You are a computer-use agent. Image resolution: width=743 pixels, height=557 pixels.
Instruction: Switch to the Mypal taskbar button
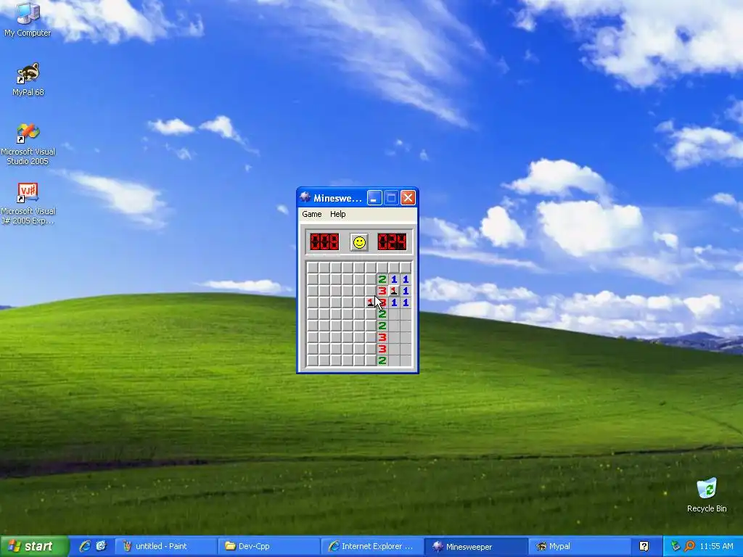coord(578,546)
